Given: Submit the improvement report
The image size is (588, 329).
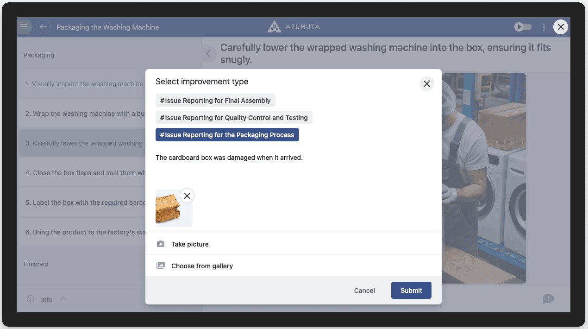Looking at the screenshot, I should coord(411,291).
